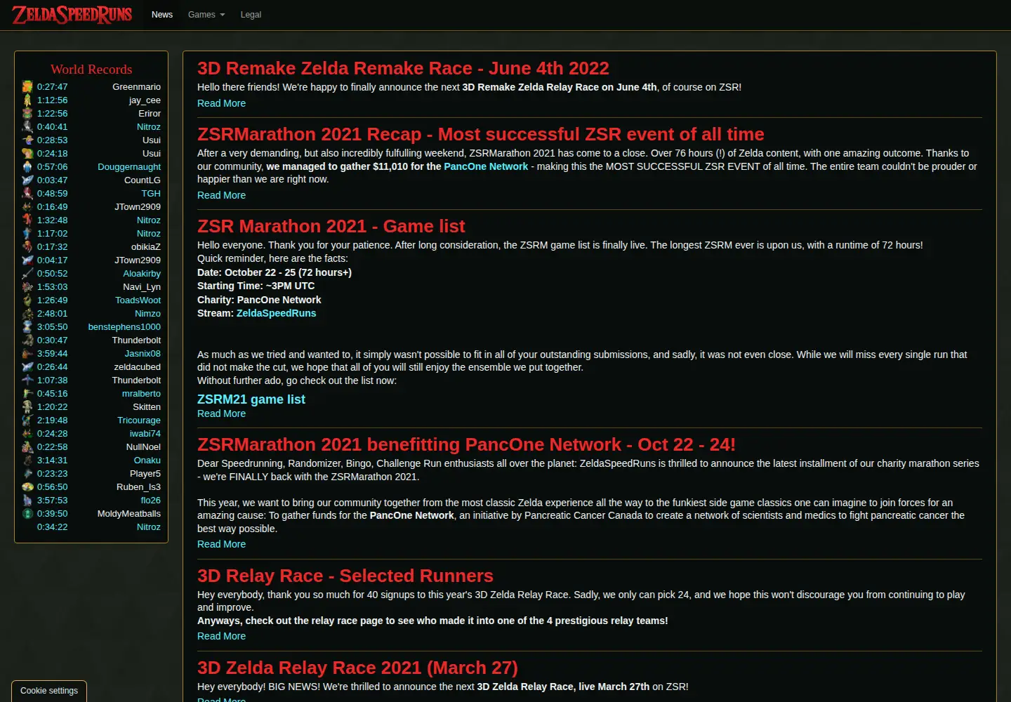This screenshot has height=702, width=1011.
Task: Open the ZeldaSpeedRuns logo home link
Action: click(72, 15)
